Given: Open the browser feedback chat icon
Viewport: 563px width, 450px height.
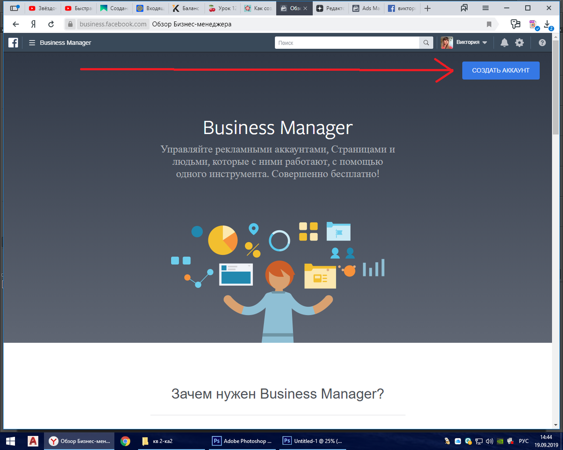Looking at the screenshot, I should [516, 23].
